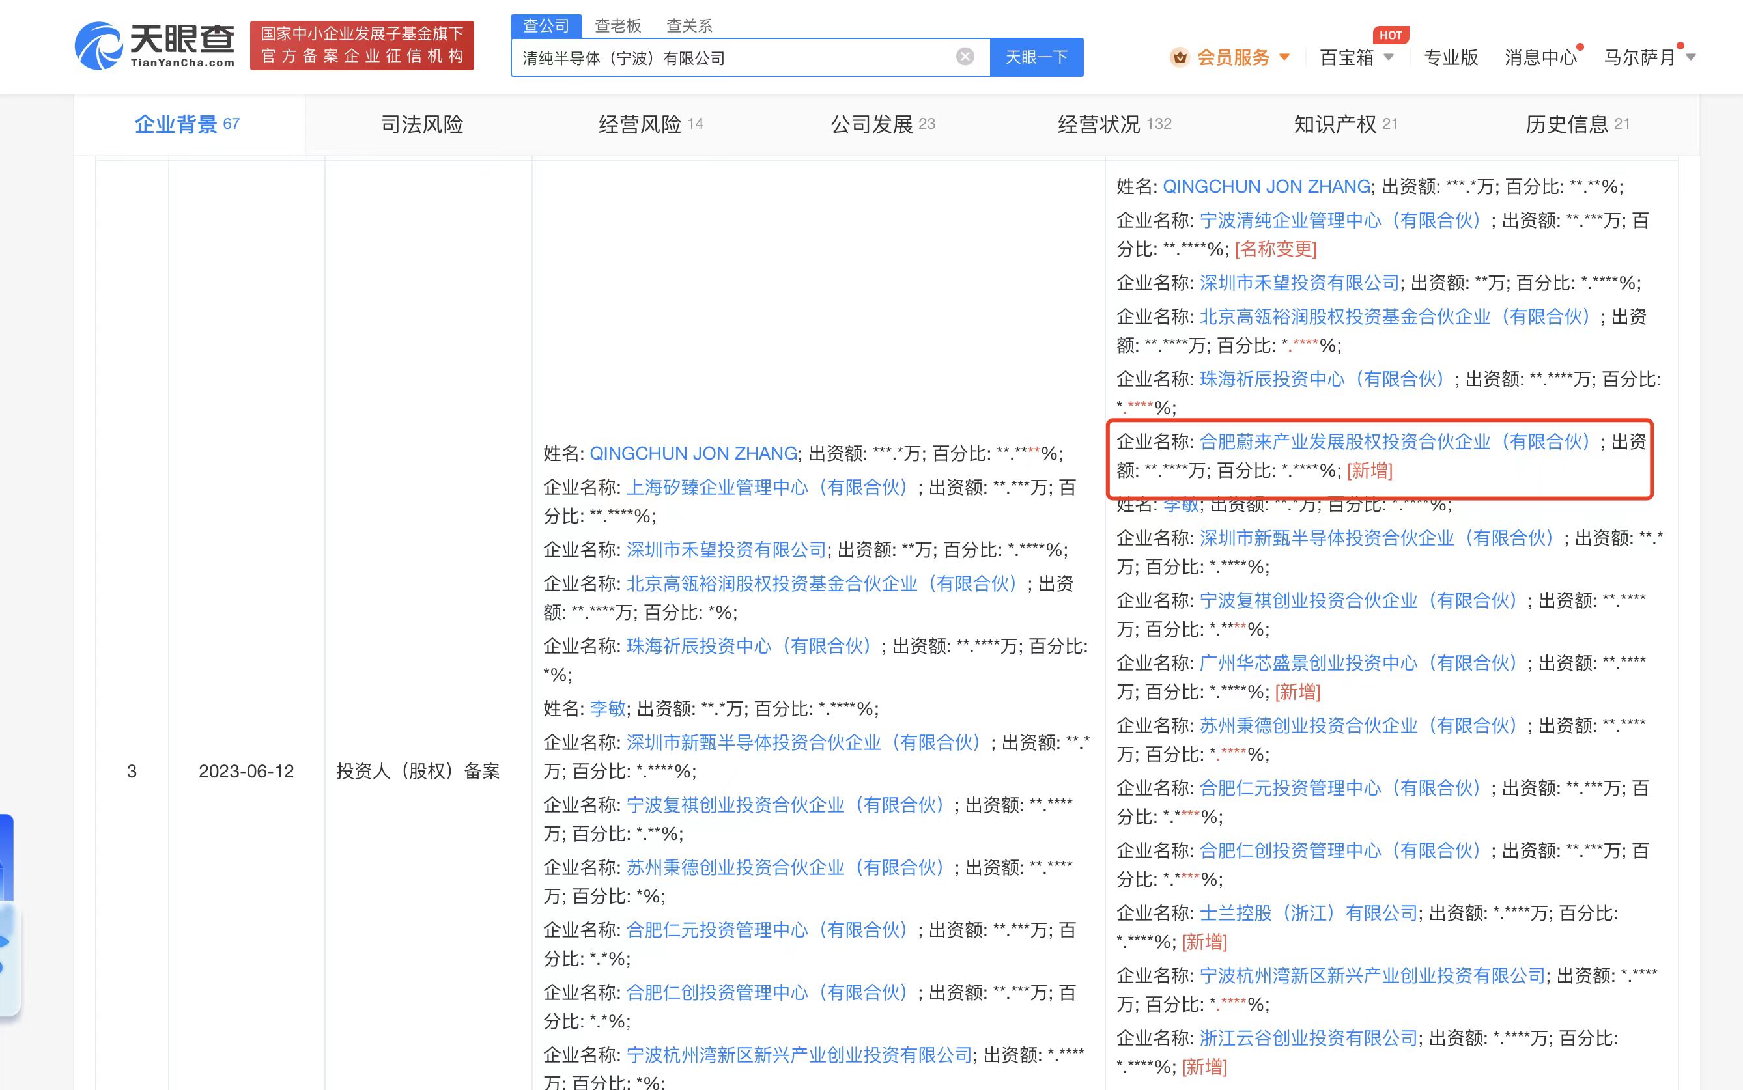Click the date cell 2023-06-12

[246, 772]
